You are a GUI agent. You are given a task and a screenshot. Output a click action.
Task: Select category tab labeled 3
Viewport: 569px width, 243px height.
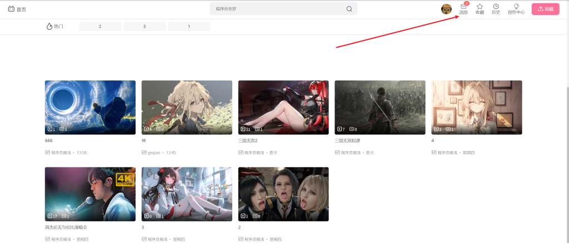point(144,27)
